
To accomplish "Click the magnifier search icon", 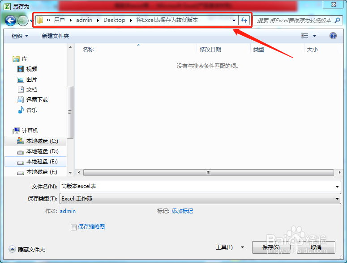I will click(x=337, y=20).
